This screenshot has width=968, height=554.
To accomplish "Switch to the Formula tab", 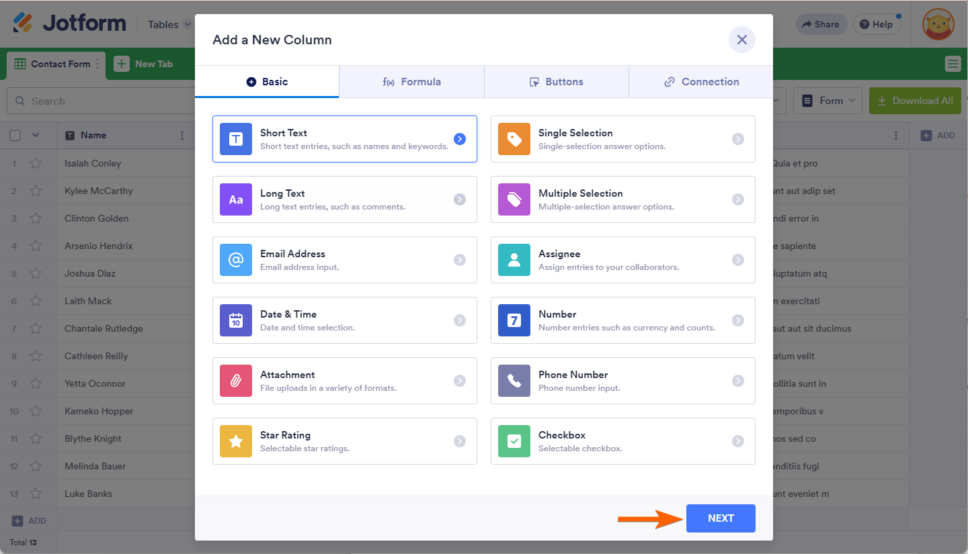I will (411, 82).
